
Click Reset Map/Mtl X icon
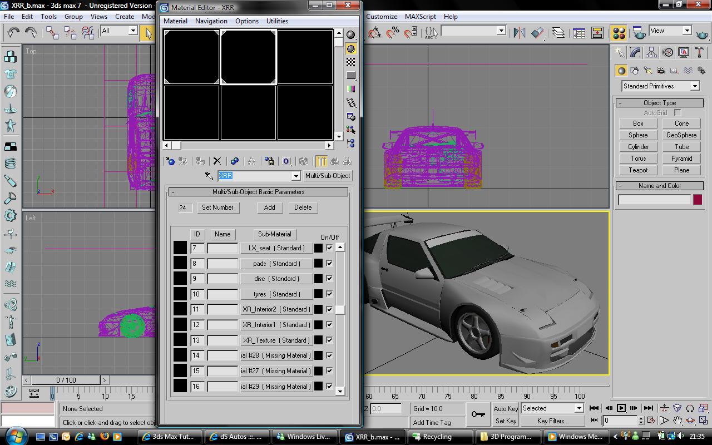click(x=217, y=161)
